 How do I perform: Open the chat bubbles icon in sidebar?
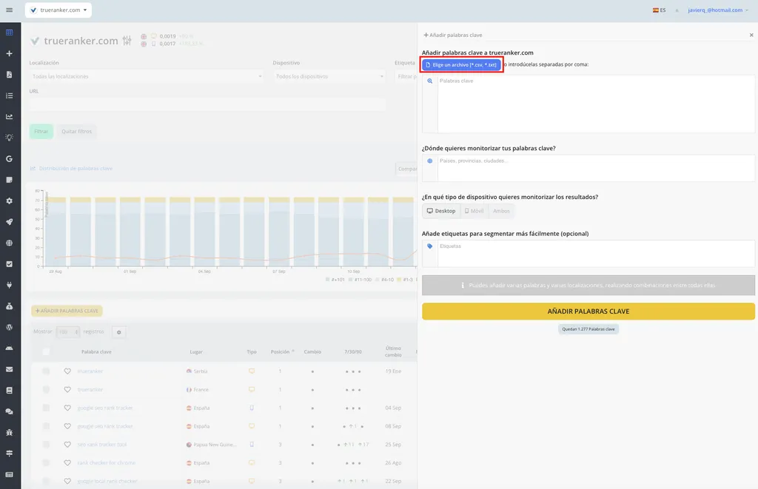tap(9, 411)
